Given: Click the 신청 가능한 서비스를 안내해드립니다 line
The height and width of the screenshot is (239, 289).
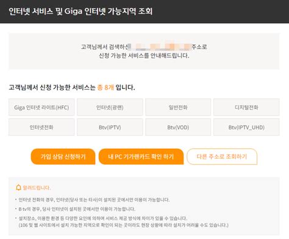Looking at the screenshot, I should point(144,55).
